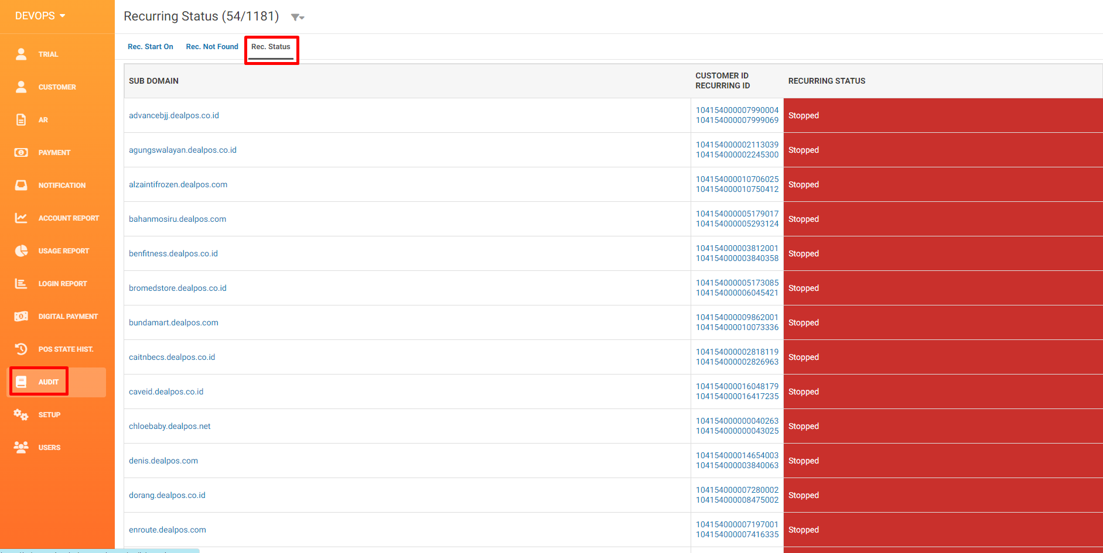
Task: Open the TRIAL menu item
Action: (x=49, y=54)
